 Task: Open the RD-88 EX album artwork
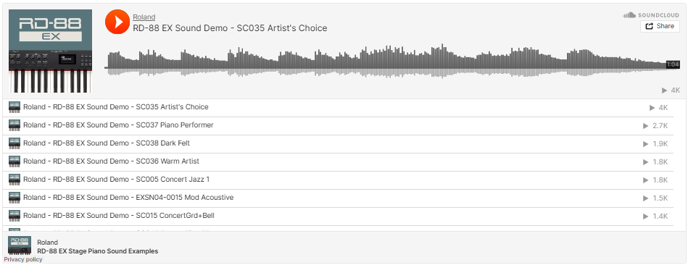(x=51, y=51)
